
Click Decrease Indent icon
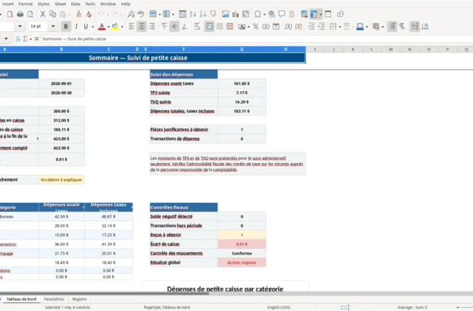321,27
